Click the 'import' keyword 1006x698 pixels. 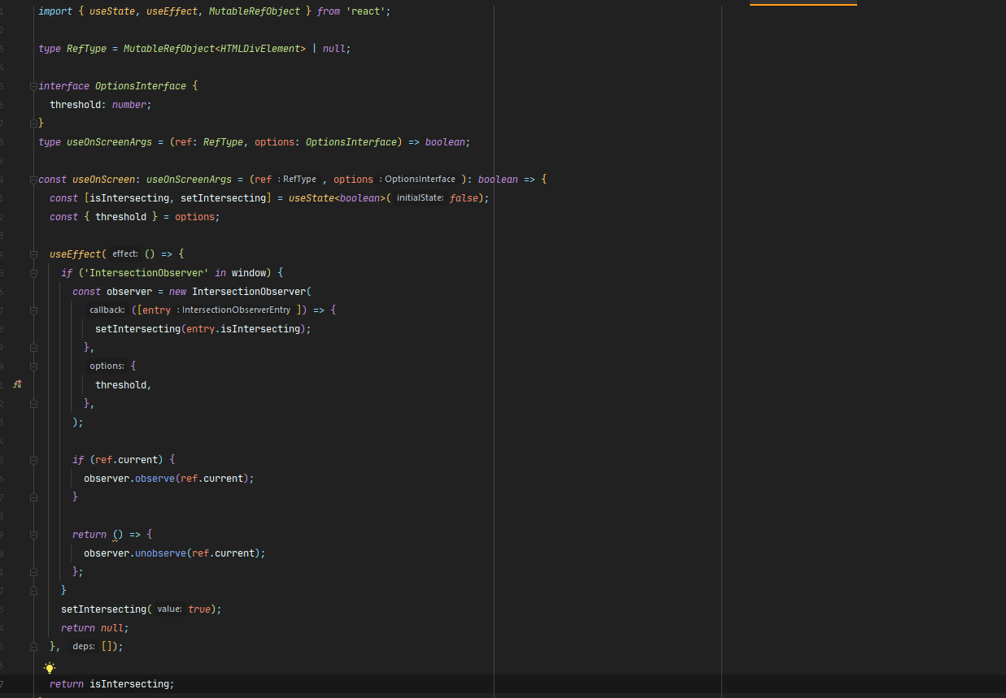[55, 11]
